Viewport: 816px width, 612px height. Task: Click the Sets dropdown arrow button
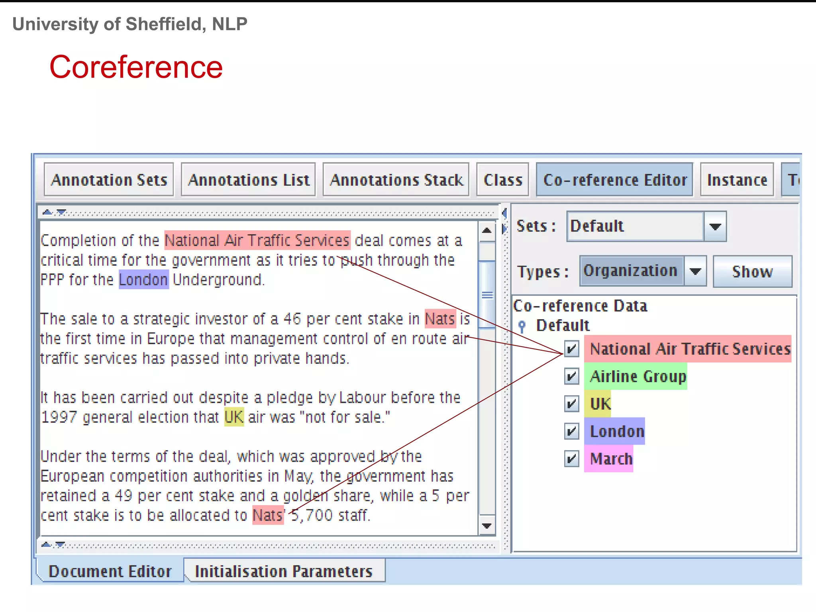point(715,226)
